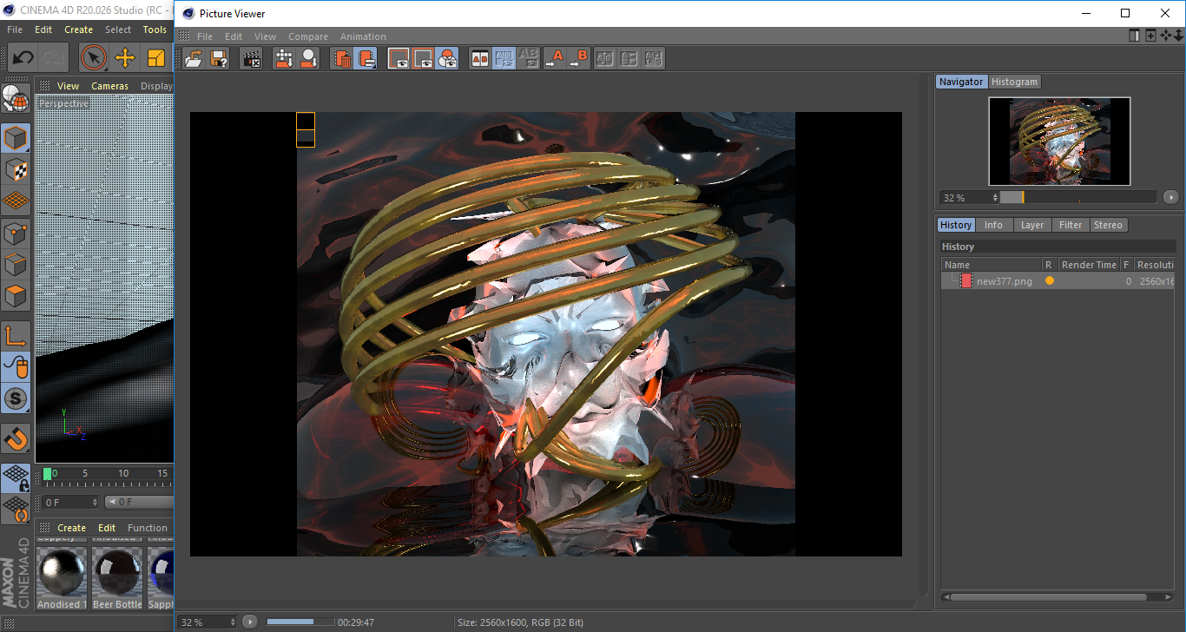1186x632 pixels.
Task: Click the status bar play arrow button
Action: point(250,622)
